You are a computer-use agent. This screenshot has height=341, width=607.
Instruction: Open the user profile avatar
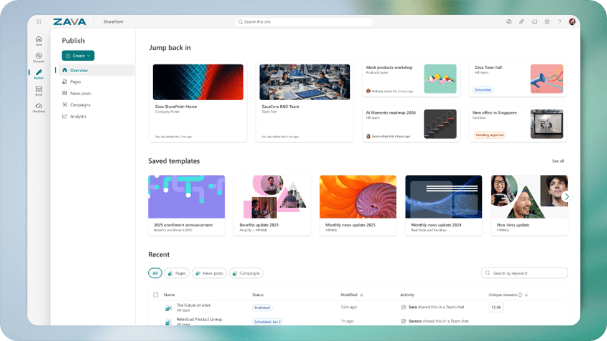[x=572, y=22]
